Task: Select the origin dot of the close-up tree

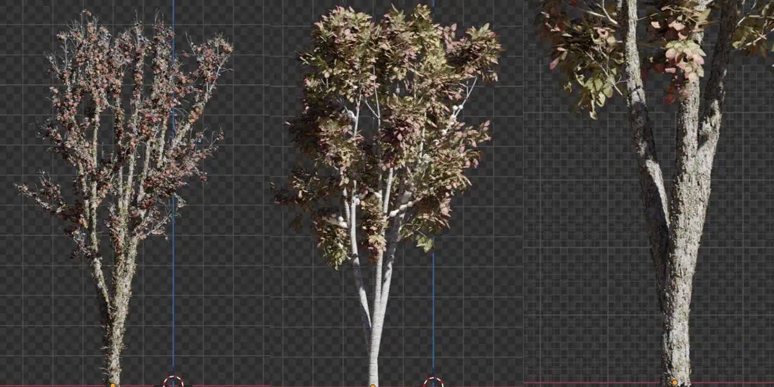Action: (x=674, y=382)
